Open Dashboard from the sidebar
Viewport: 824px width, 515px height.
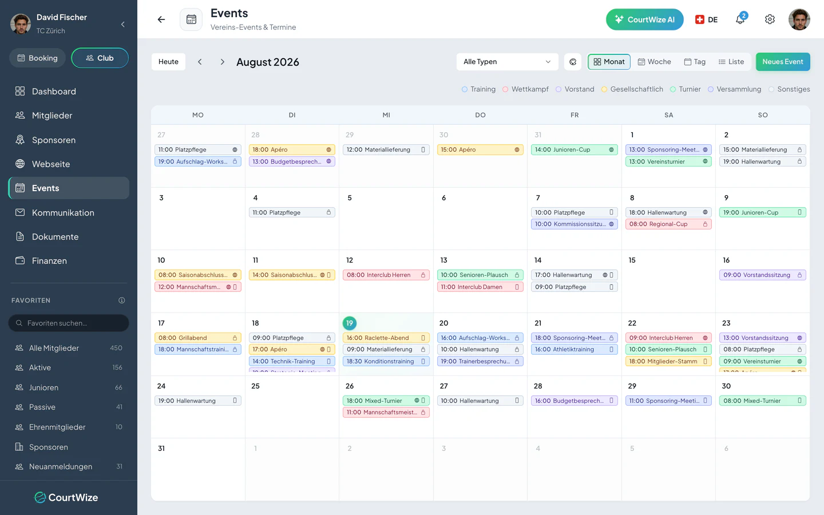pos(69,92)
